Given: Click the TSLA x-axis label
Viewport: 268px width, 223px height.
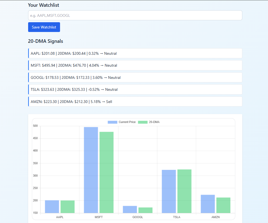Looking at the screenshot, I should [x=177, y=217].
